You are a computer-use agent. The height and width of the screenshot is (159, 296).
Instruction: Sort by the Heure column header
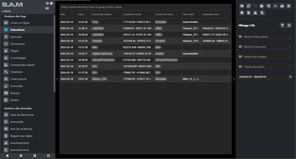(81, 14)
